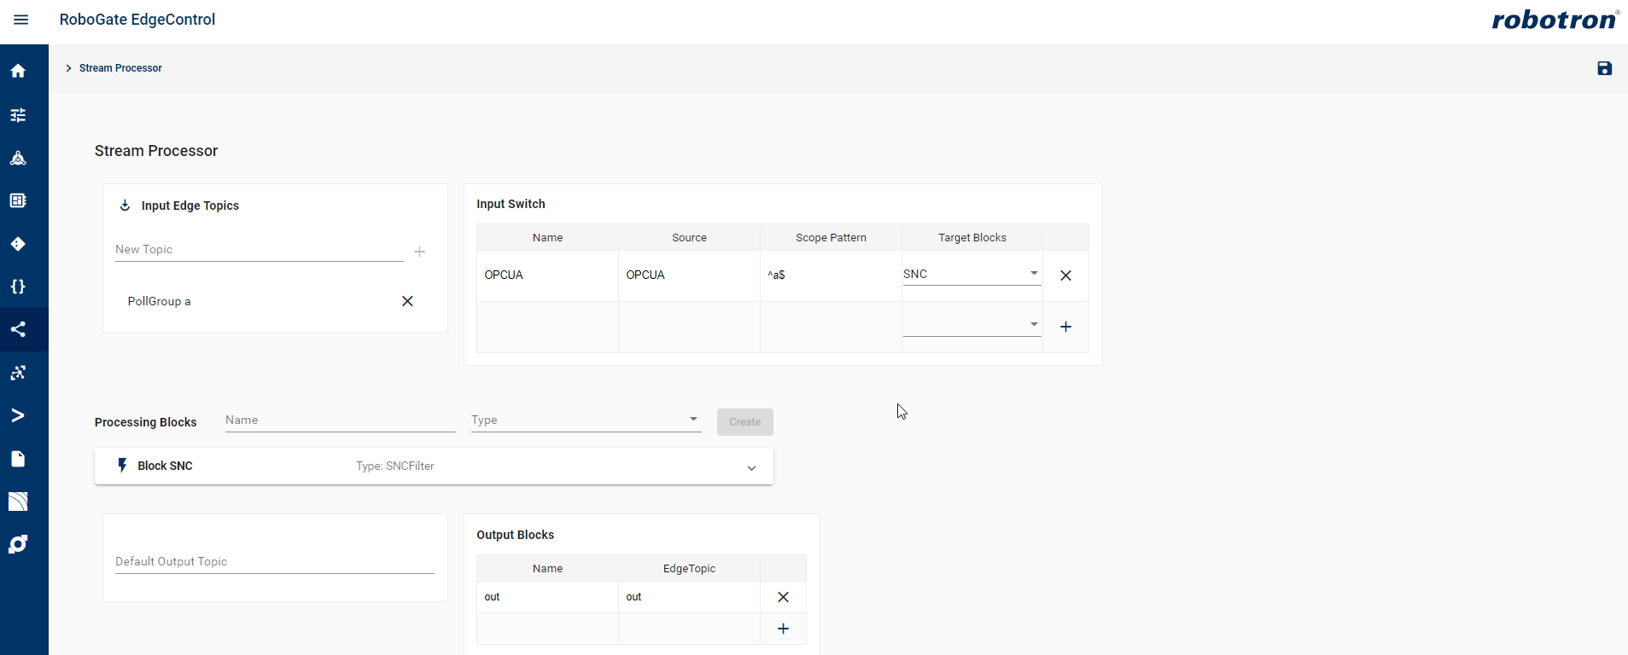Remove the PollGroup a input topic

(407, 301)
